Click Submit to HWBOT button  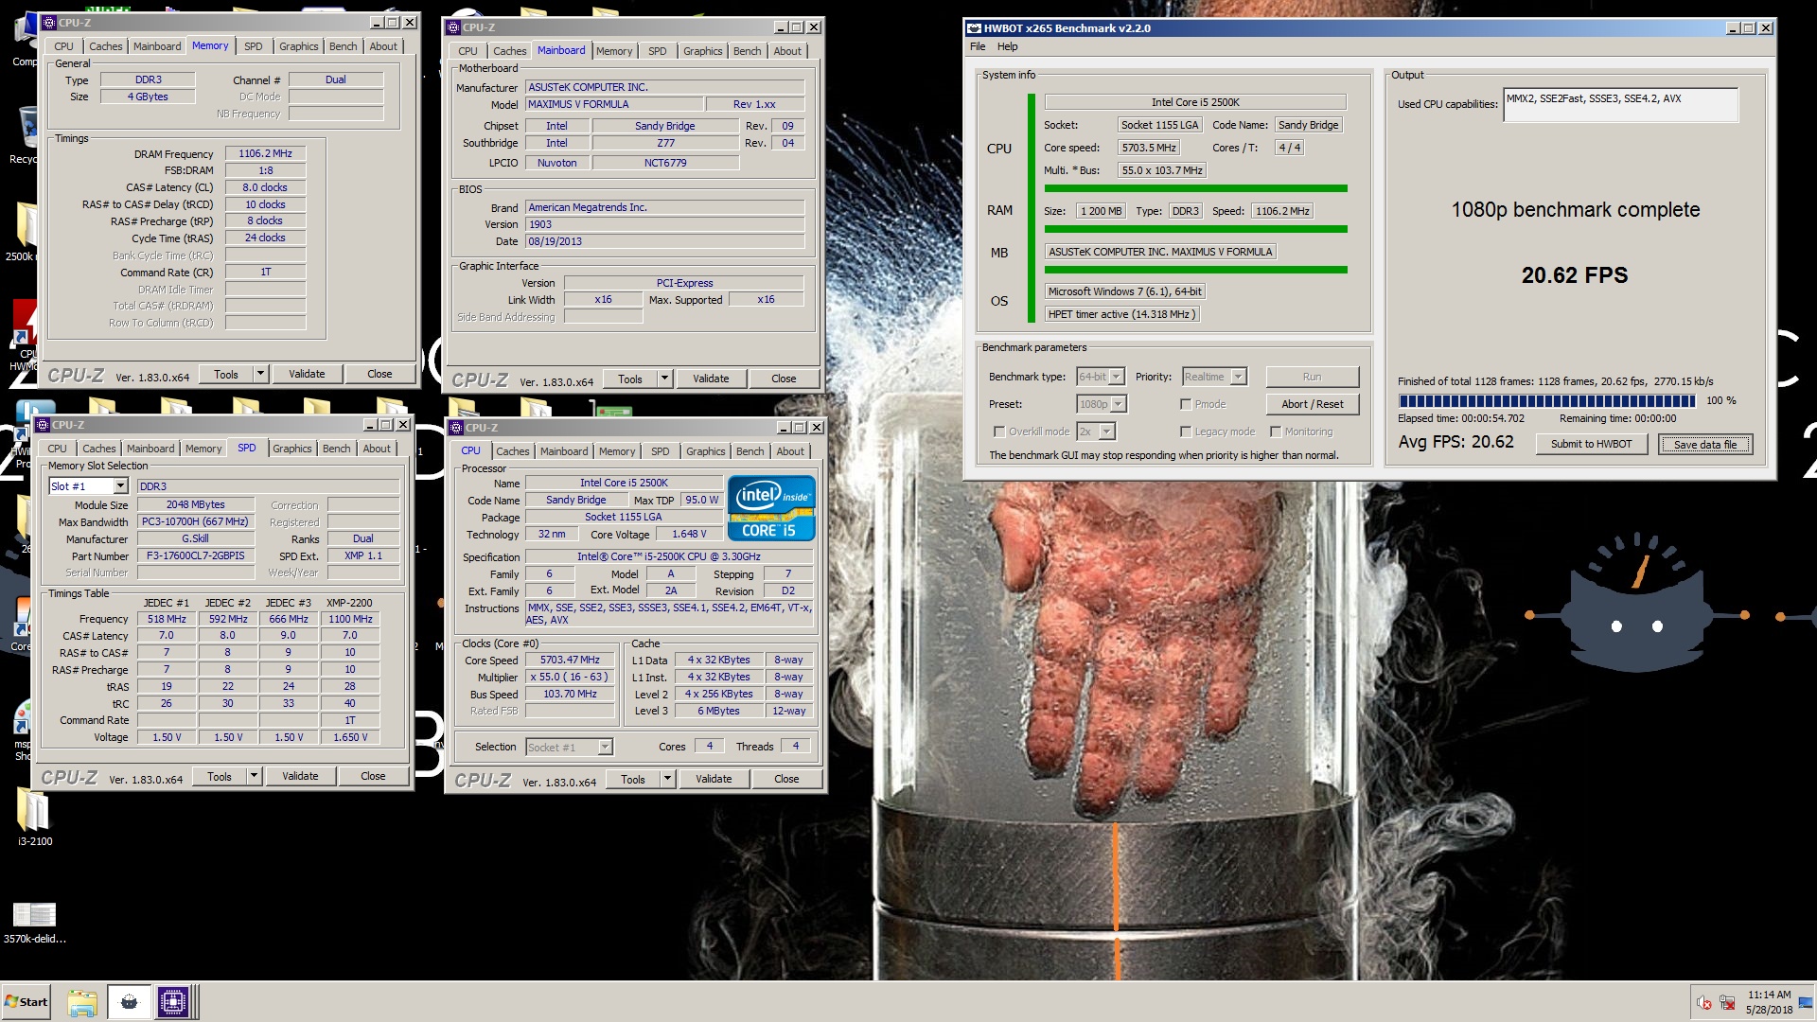tap(1591, 444)
